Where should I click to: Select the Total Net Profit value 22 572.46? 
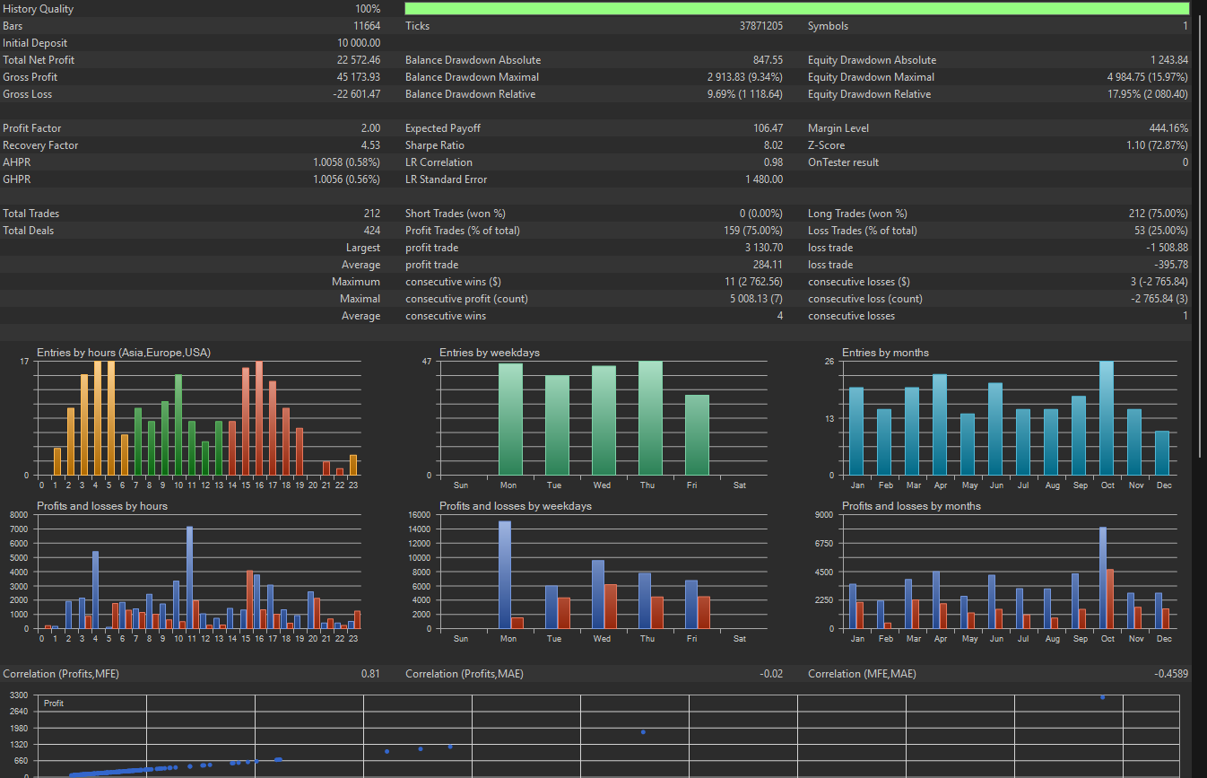(358, 60)
